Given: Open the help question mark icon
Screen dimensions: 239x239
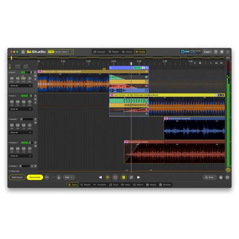Looking at the screenshot, I should 216,52.
